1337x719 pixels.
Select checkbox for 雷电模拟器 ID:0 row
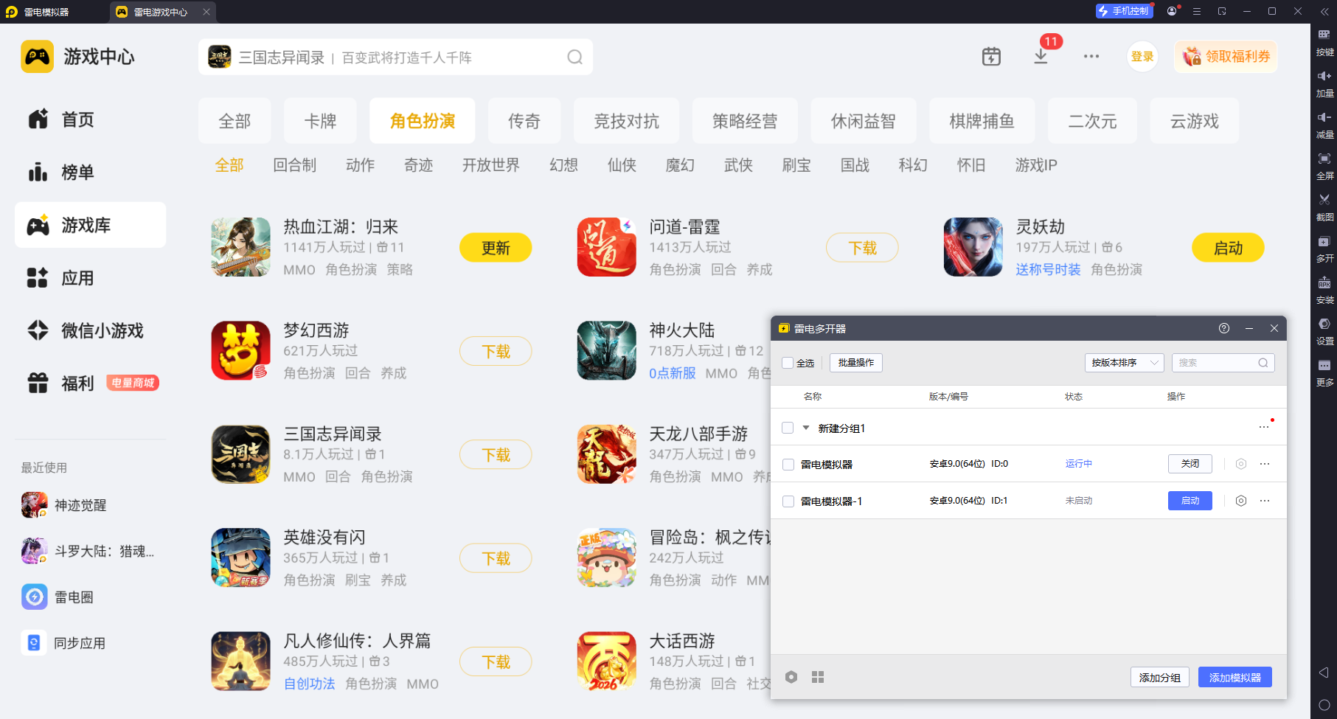pyautogui.click(x=788, y=465)
